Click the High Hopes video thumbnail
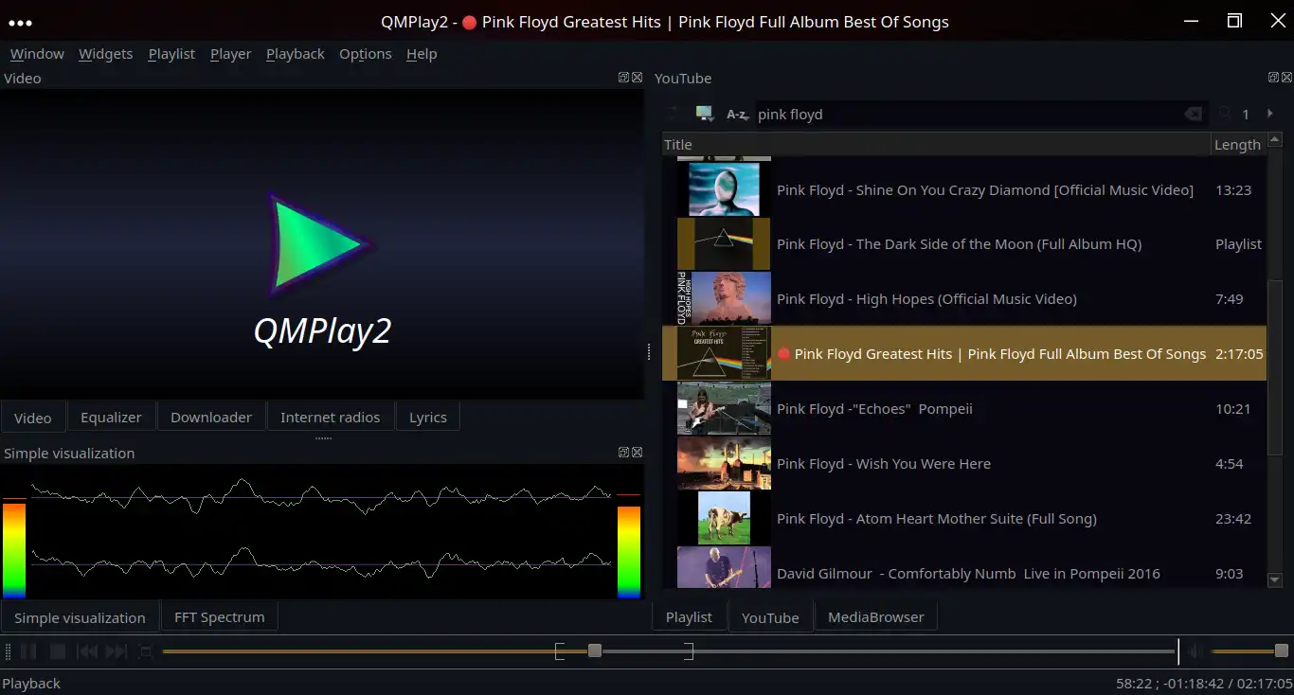This screenshot has width=1294, height=695. (724, 299)
